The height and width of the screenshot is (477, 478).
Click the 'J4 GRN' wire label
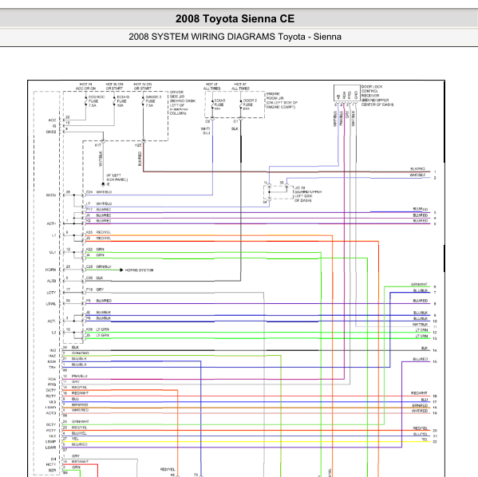95,255
